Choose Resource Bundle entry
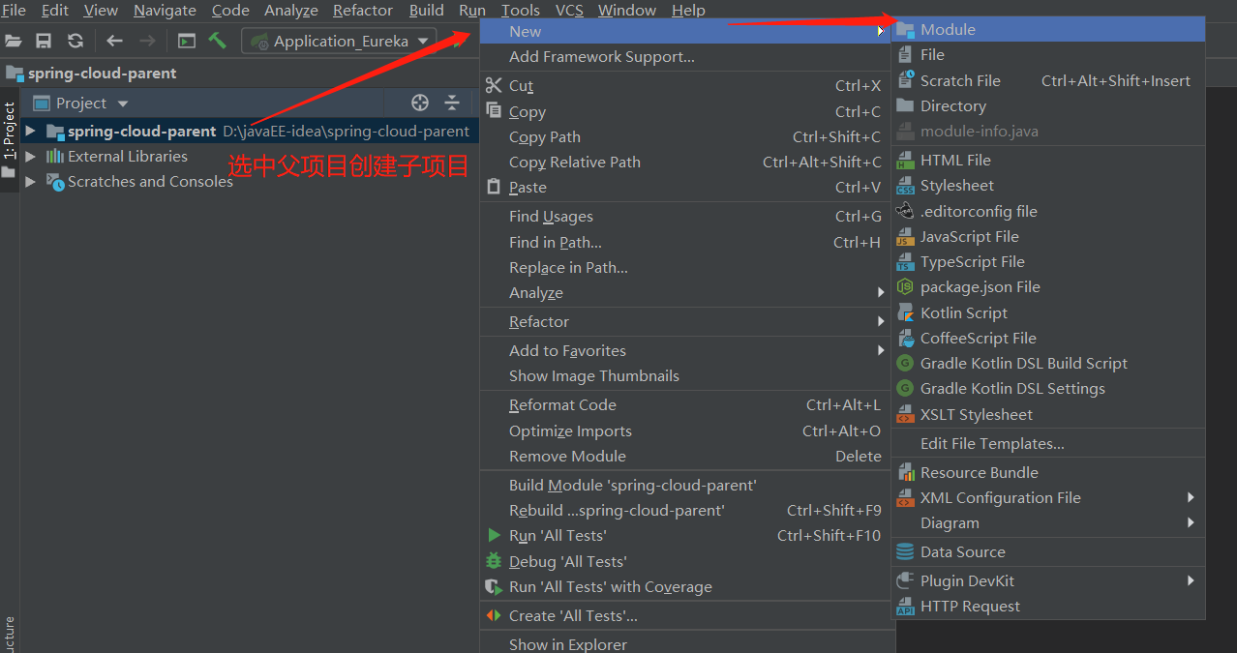 [1048, 473]
